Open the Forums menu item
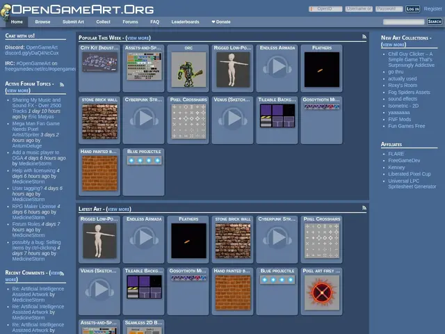 [130, 22]
